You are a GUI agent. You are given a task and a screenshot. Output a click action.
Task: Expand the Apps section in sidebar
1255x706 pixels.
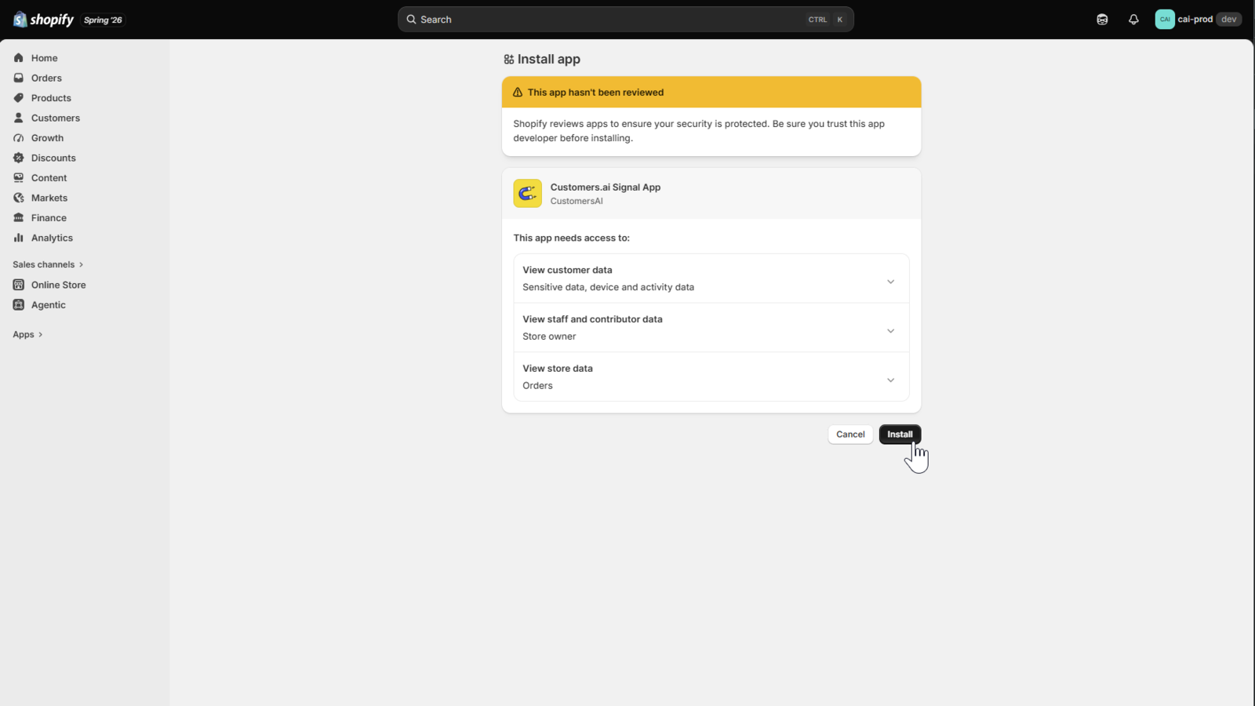tap(27, 334)
